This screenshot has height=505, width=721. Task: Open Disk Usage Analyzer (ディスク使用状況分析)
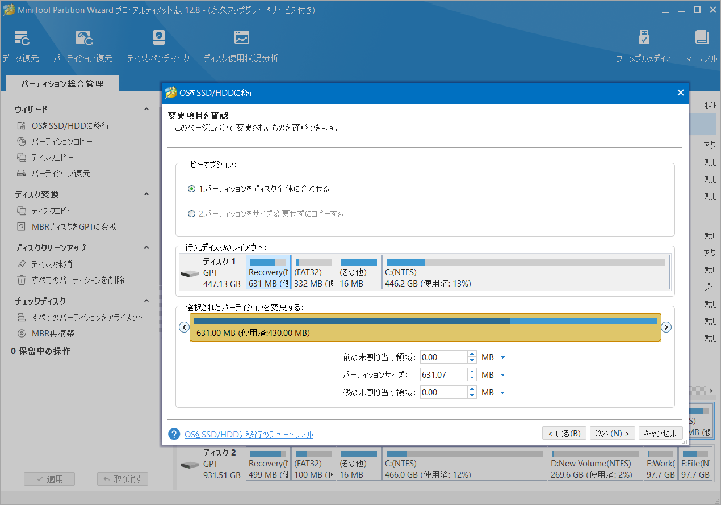[x=241, y=46]
